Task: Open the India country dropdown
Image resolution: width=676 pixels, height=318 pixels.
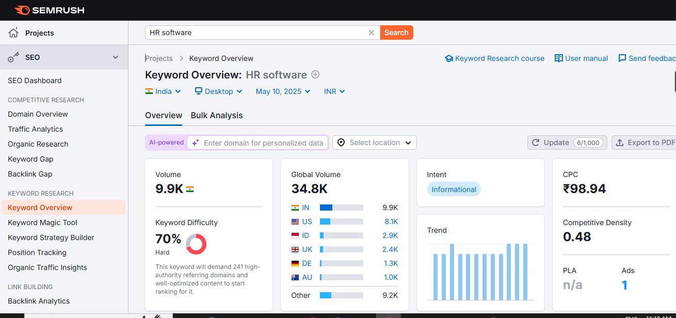Action: 163,91
